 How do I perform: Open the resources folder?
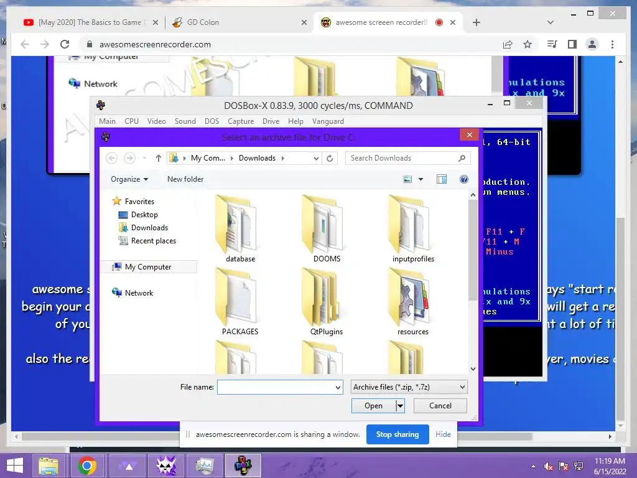coord(413,302)
